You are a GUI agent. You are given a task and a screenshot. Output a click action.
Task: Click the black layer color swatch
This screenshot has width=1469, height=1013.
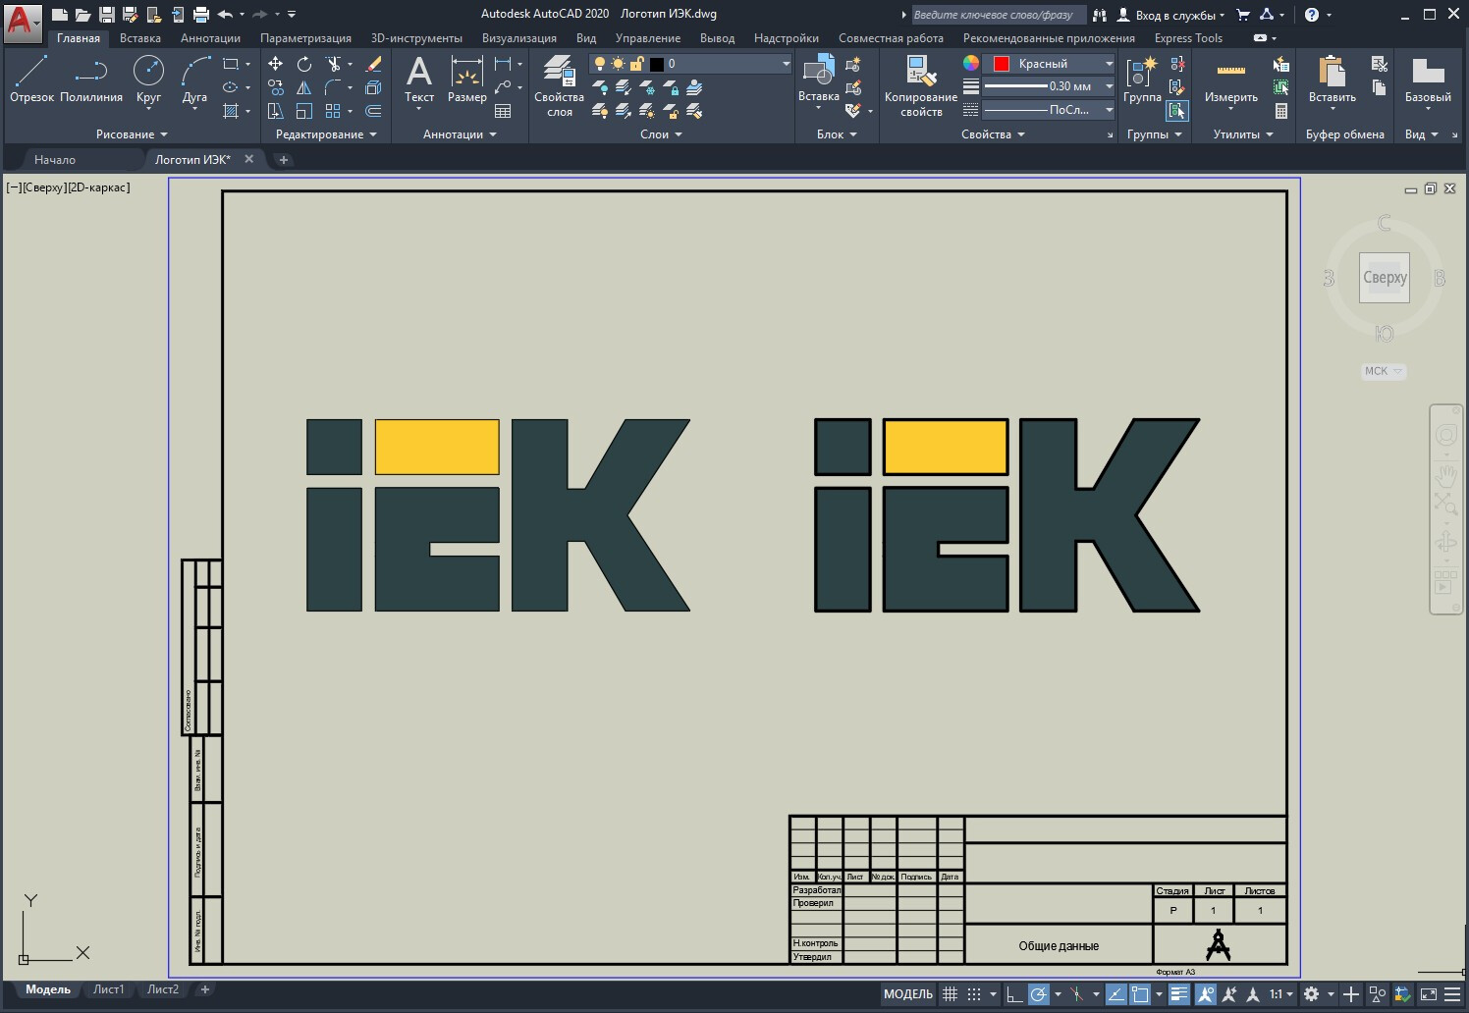[x=657, y=64]
